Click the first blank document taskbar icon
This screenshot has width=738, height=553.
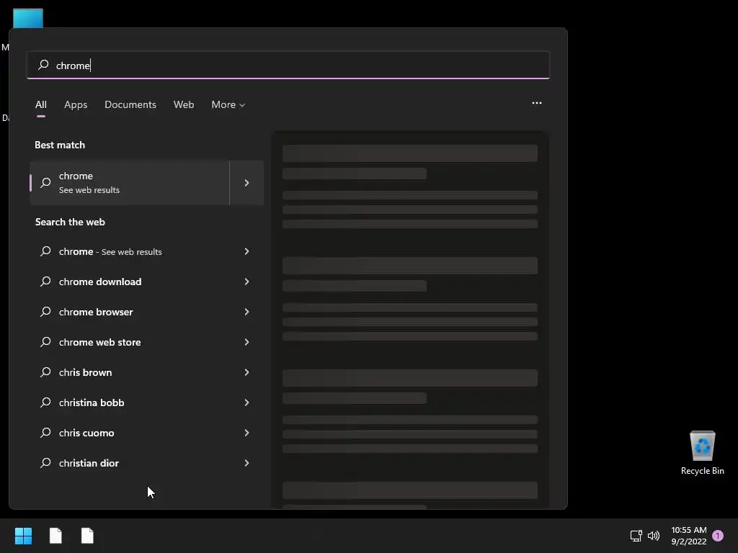(x=55, y=536)
